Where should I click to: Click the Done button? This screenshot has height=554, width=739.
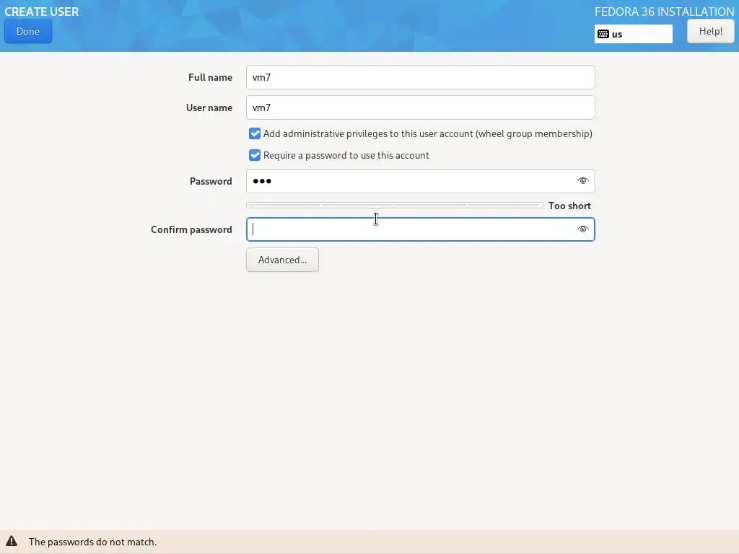tap(28, 32)
